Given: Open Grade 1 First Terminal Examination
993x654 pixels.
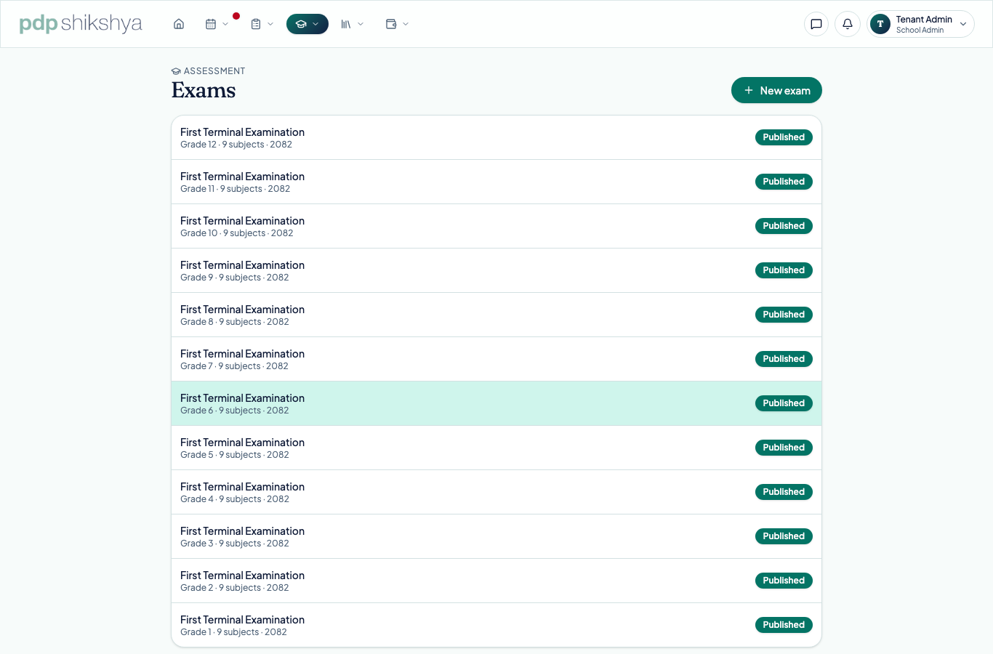Looking at the screenshot, I should point(496,625).
